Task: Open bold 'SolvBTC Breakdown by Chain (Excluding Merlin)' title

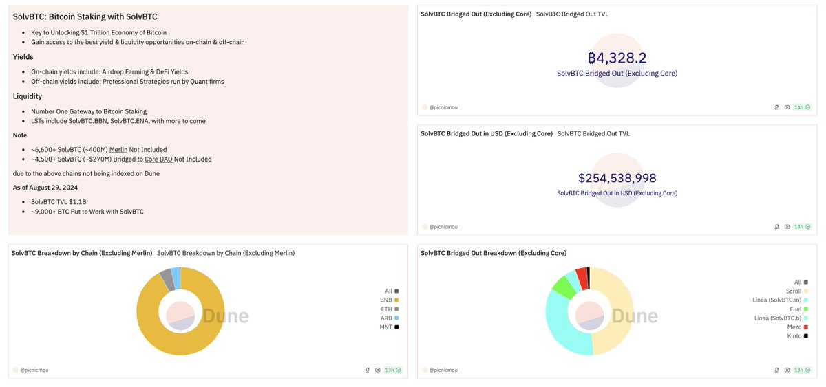Action: coord(82,253)
